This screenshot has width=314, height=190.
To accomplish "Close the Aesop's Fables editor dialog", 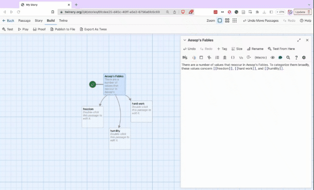I will [307, 40].
